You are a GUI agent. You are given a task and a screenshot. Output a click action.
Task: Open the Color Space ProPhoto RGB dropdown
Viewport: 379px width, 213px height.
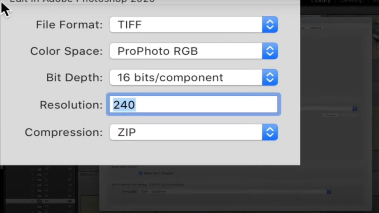tap(193, 51)
